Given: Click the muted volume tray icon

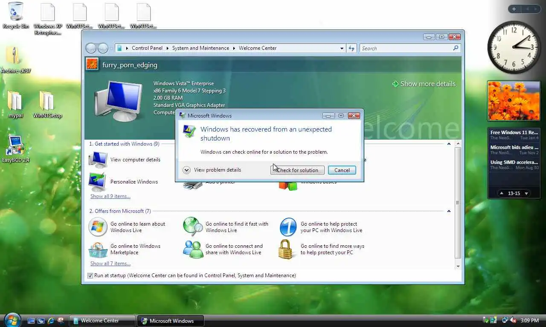Looking at the screenshot, I should 513,320.
